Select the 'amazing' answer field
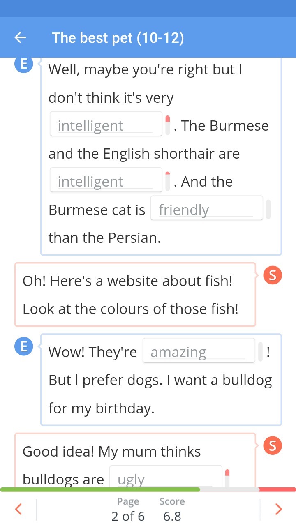 tap(199, 351)
